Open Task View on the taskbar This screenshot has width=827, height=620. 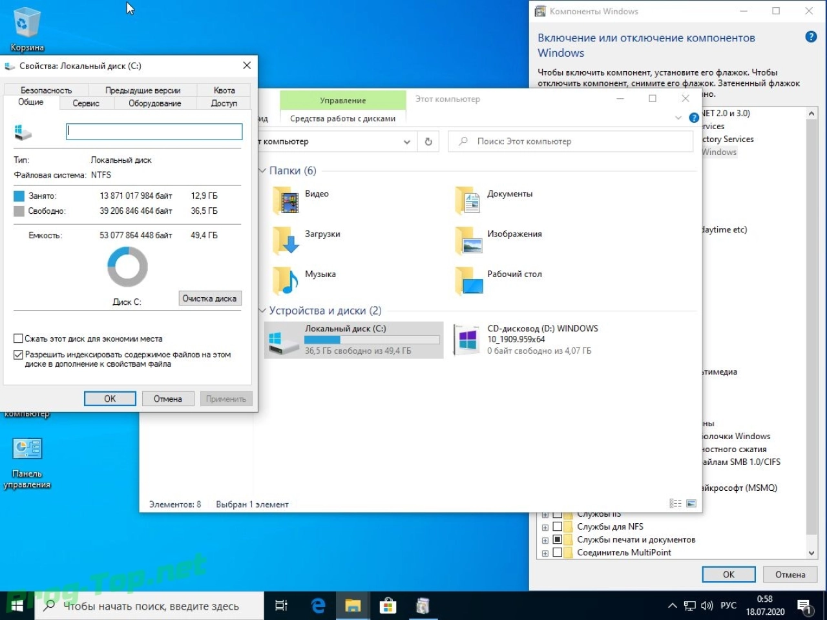(x=281, y=606)
